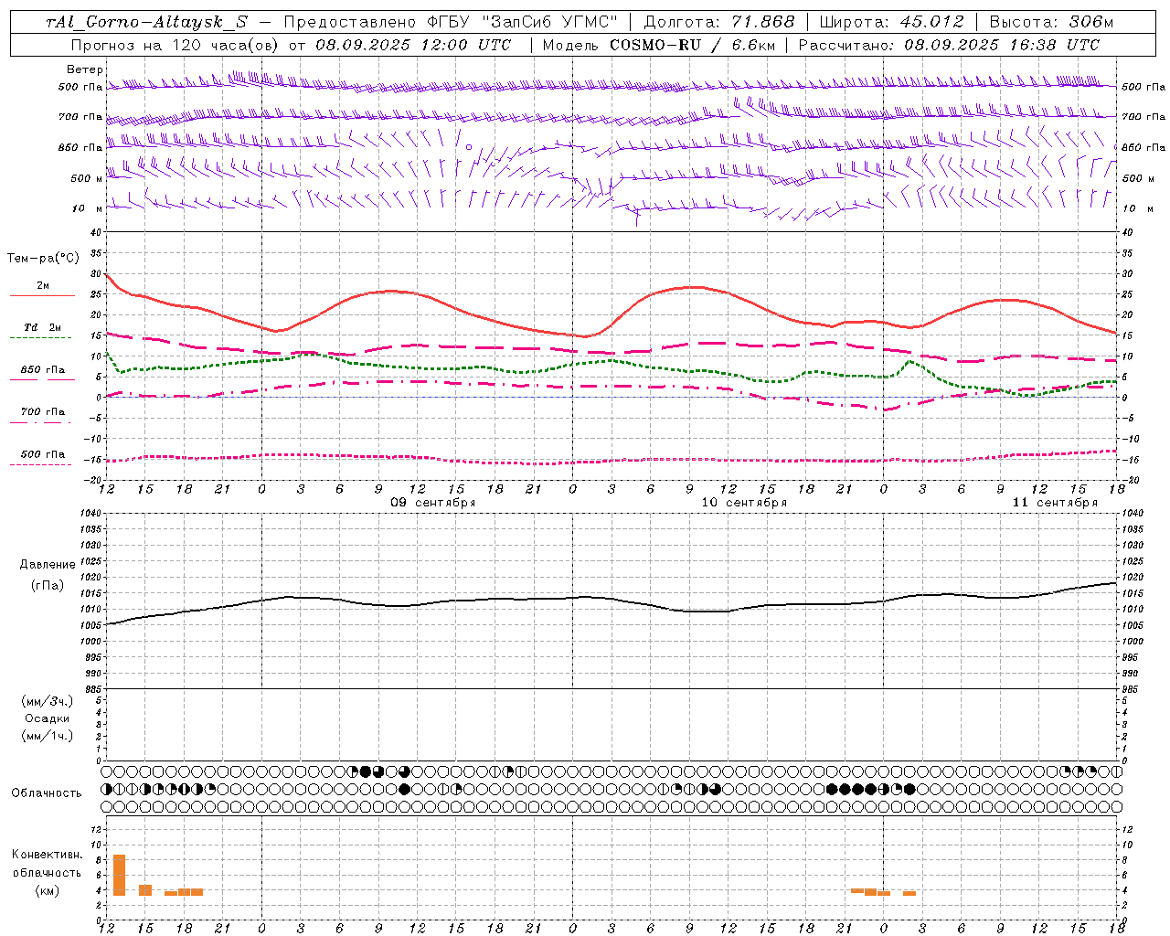Click the Ветер wind section label

point(85,69)
